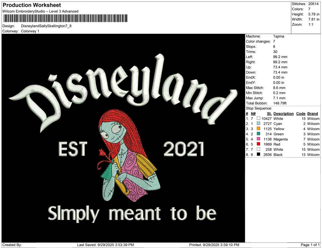
Task: Click the 'Last Saved: 9/29/2025 3:53:39 PM' text
Action: [x=106, y=245]
